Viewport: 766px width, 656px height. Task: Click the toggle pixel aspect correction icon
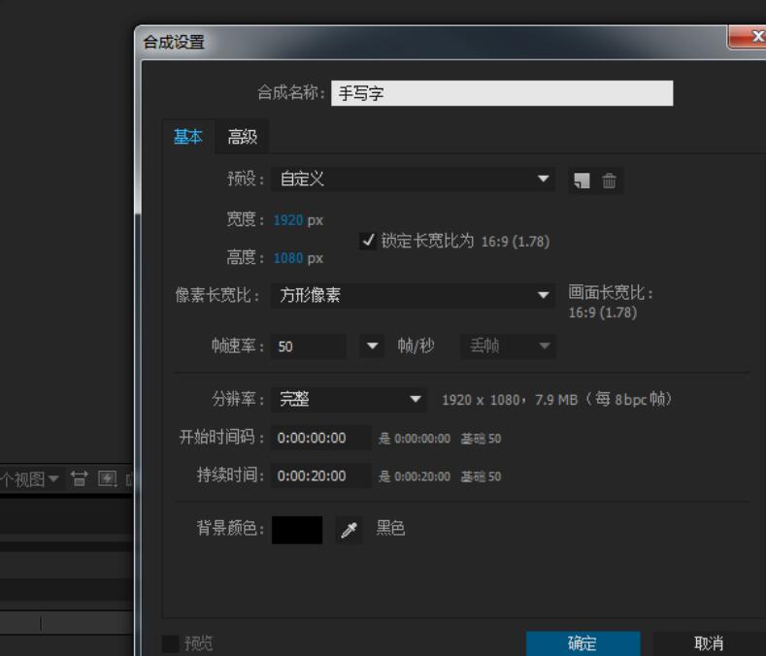pyautogui.click(x=80, y=478)
